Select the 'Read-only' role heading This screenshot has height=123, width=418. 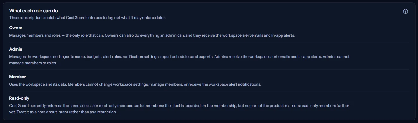click(x=19, y=98)
